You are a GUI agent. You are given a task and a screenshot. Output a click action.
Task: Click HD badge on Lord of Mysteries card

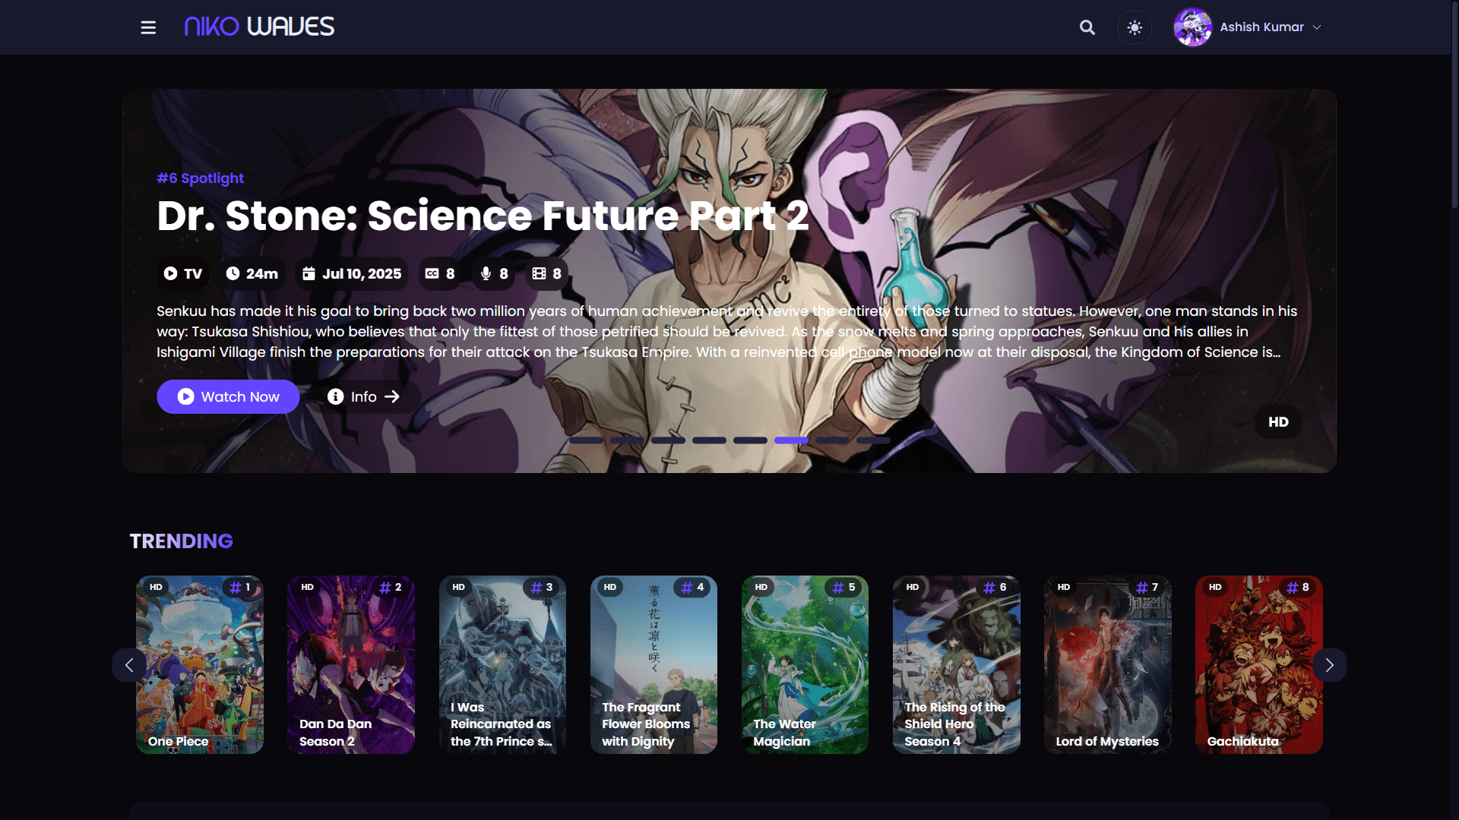(x=1063, y=587)
